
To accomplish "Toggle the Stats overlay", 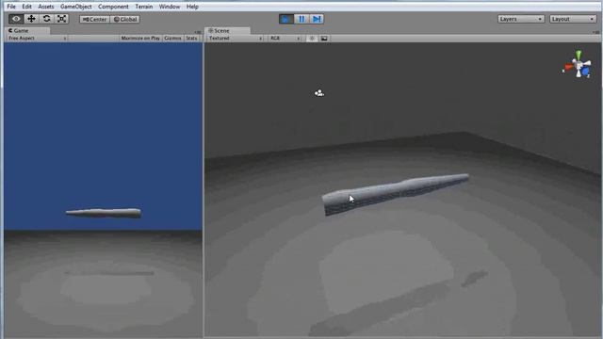I will coord(191,38).
